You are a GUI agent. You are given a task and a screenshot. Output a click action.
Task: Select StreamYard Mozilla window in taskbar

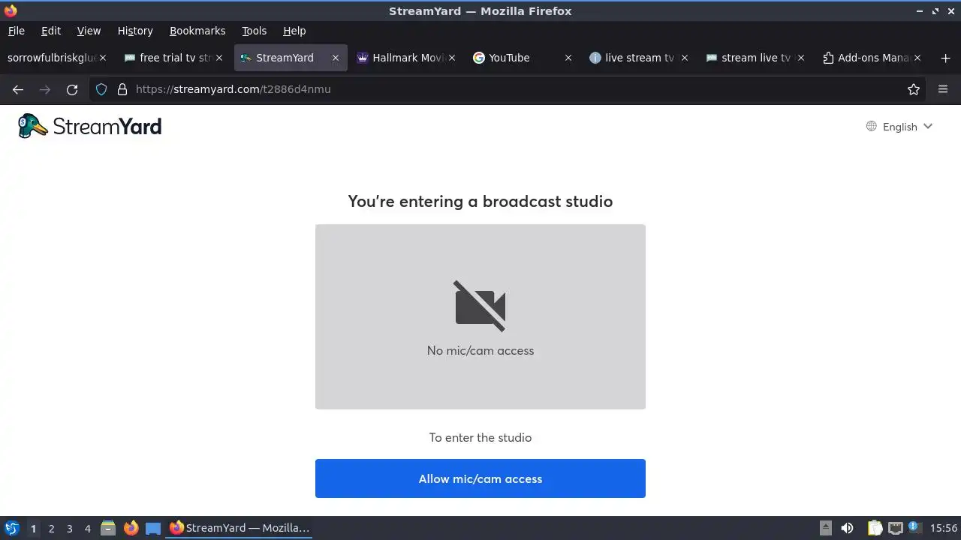coord(239,528)
